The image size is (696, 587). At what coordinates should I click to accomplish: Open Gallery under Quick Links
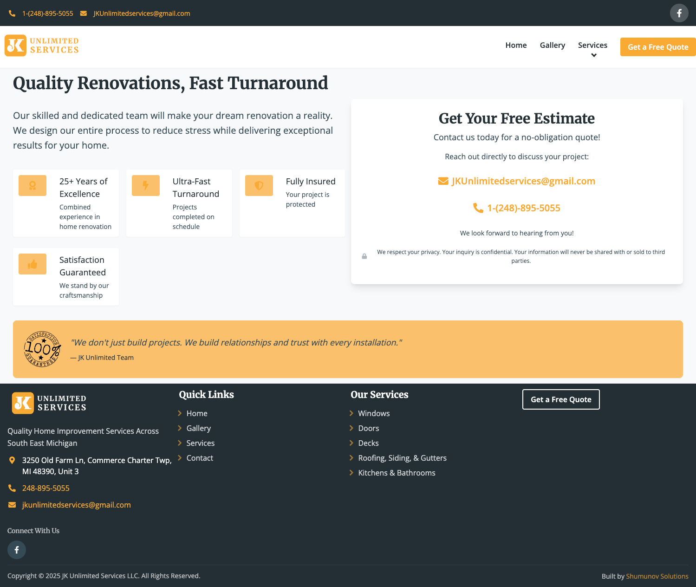[x=199, y=428]
